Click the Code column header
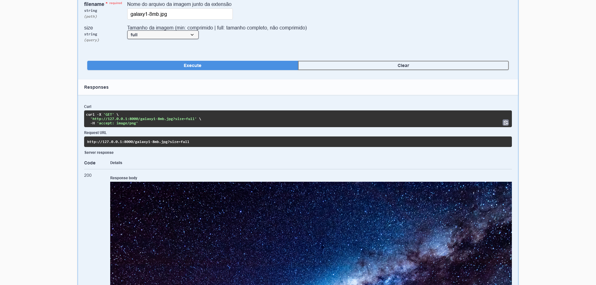596x285 pixels. click(90, 163)
